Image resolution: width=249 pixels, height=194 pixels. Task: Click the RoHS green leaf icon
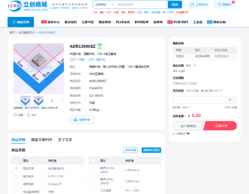click(x=100, y=46)
